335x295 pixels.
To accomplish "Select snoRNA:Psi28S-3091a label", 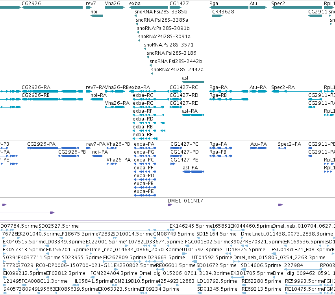I will (x=165, y=37).
